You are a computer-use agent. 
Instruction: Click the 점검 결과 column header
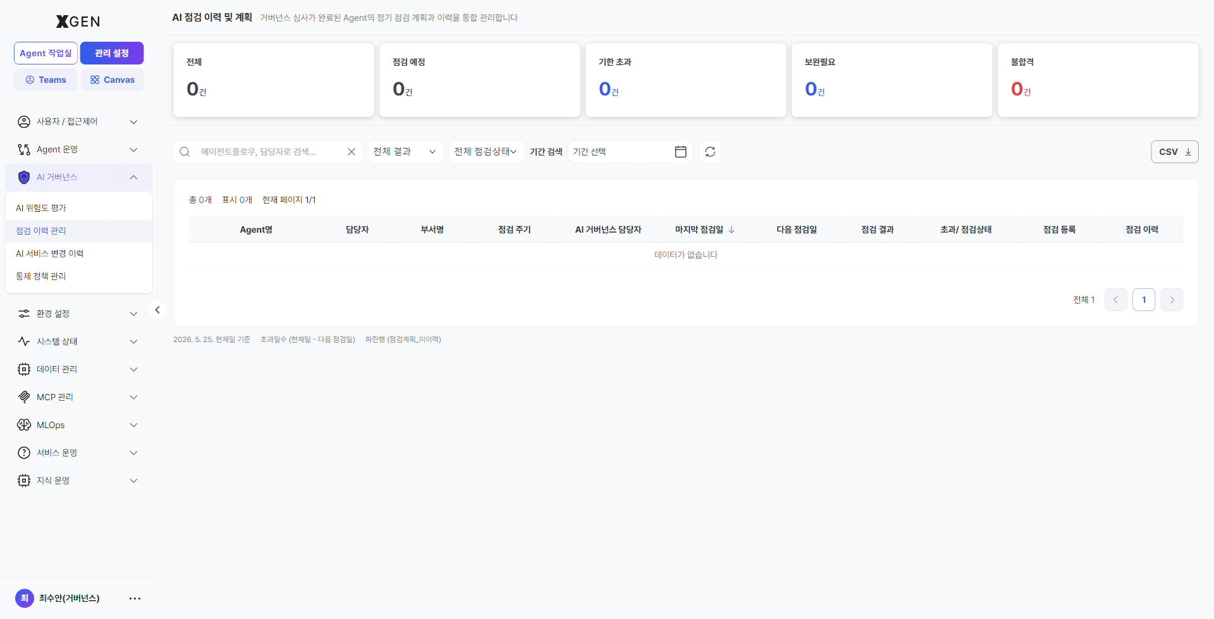878,230
